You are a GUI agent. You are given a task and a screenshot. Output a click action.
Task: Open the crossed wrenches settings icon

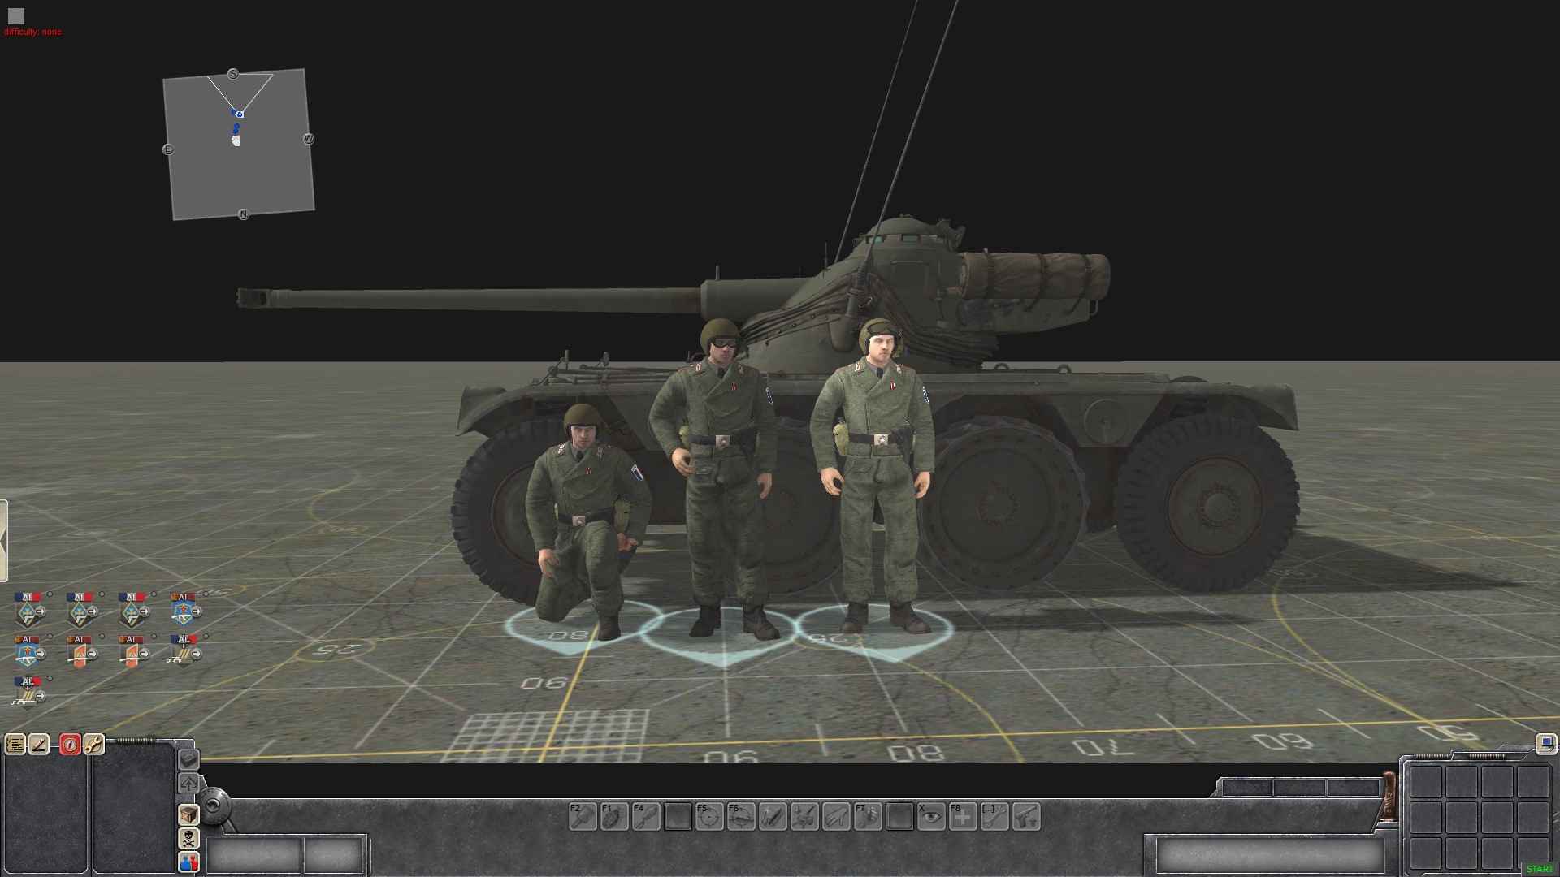[93, 744]
